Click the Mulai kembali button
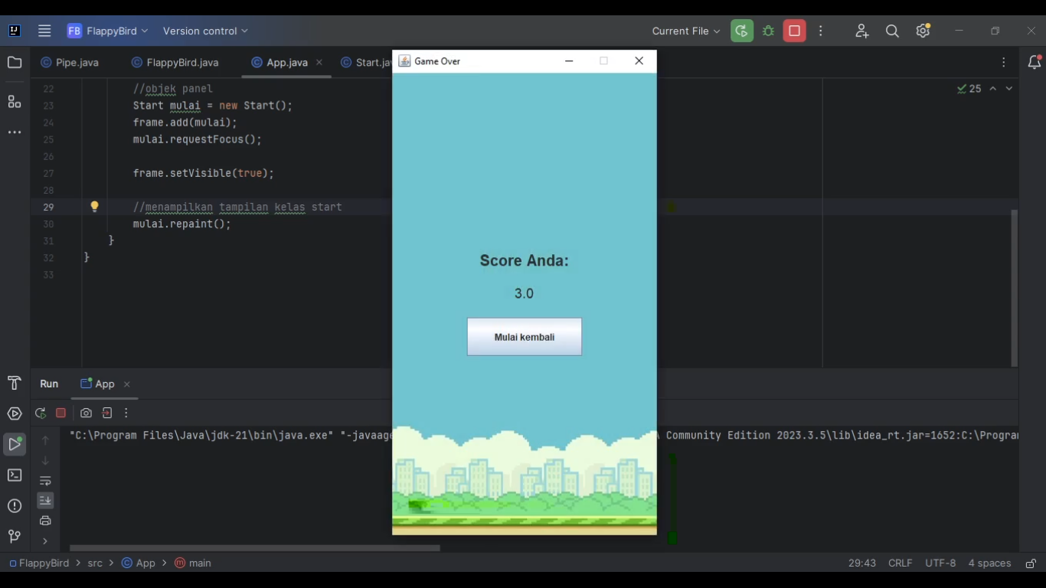 point(525,337)
